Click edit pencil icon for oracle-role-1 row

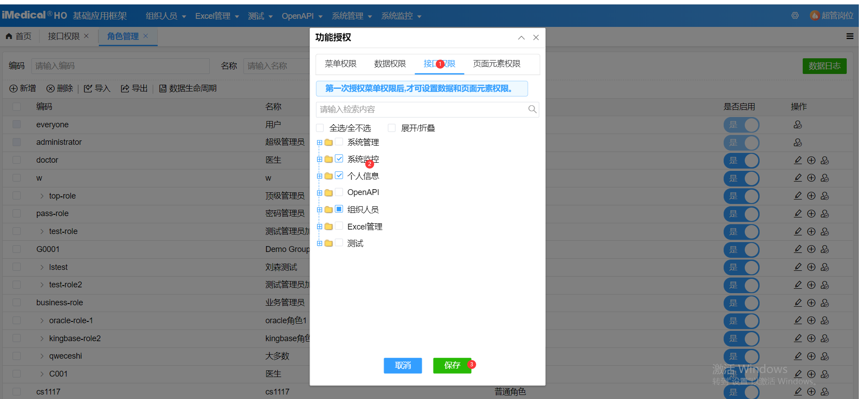click(x=798, y=320)
